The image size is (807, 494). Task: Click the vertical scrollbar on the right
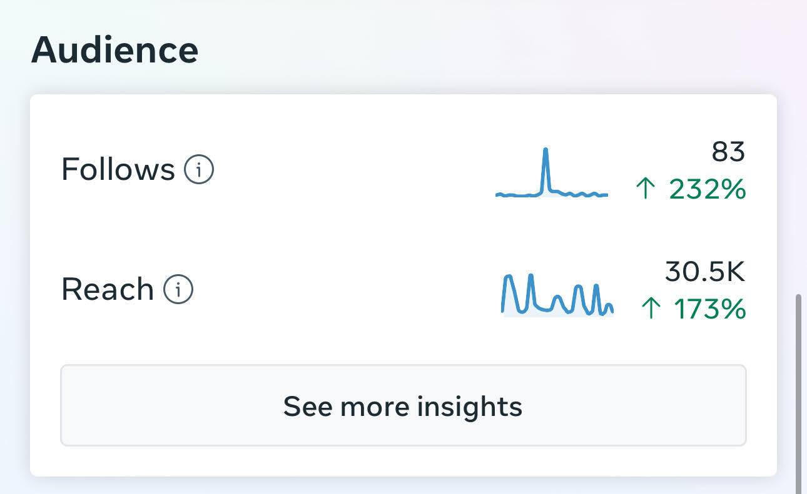(x=798, y=387)
